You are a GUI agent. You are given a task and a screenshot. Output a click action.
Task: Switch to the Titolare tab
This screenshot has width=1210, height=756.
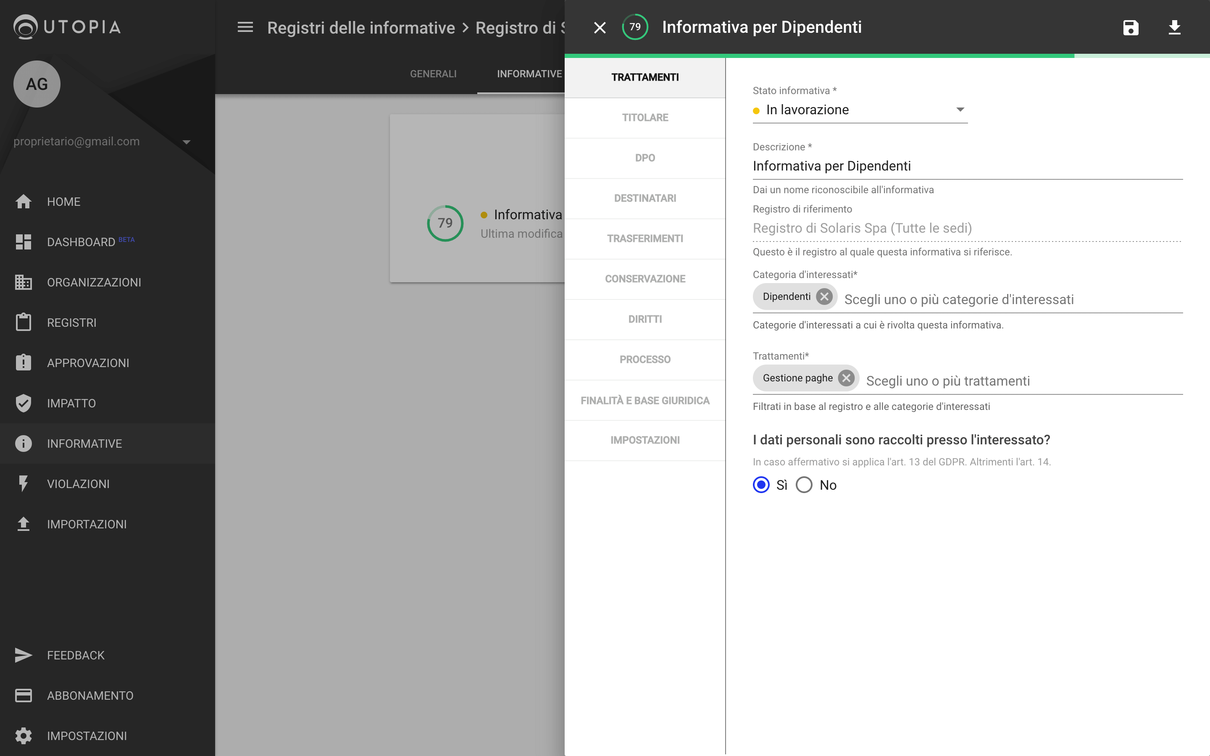[644, 118]
